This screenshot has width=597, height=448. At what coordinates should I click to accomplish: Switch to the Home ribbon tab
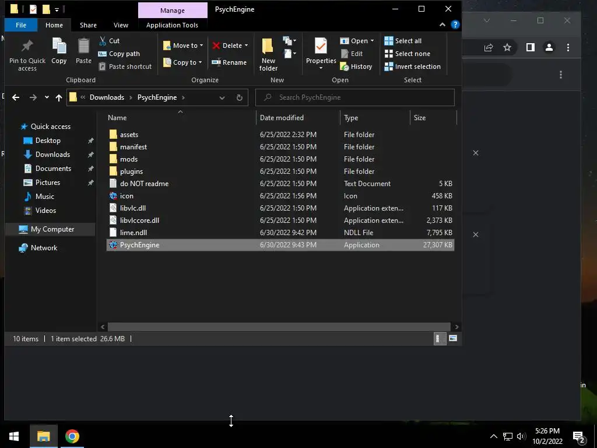tap(54, 25)
